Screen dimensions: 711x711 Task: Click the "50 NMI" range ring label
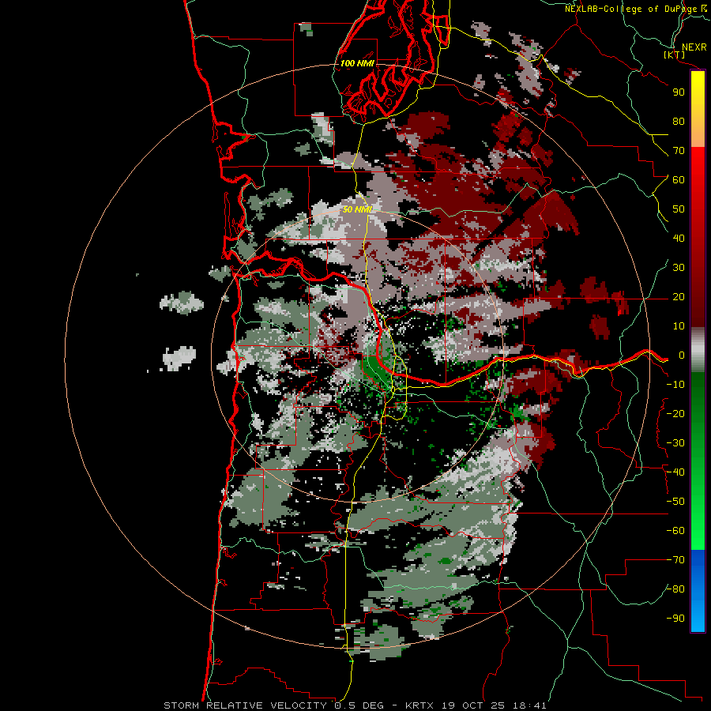point(357,209)
